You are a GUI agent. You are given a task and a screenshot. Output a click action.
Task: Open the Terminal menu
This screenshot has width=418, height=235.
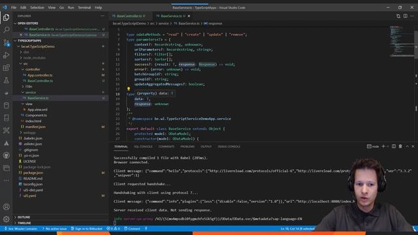point(84,7)
